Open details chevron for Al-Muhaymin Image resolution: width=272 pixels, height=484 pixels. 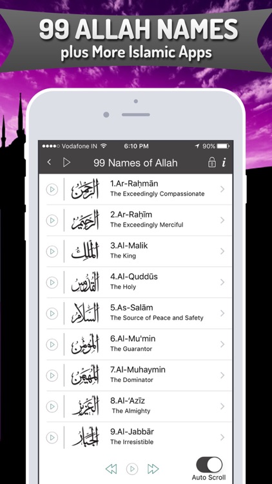point(222,376)
